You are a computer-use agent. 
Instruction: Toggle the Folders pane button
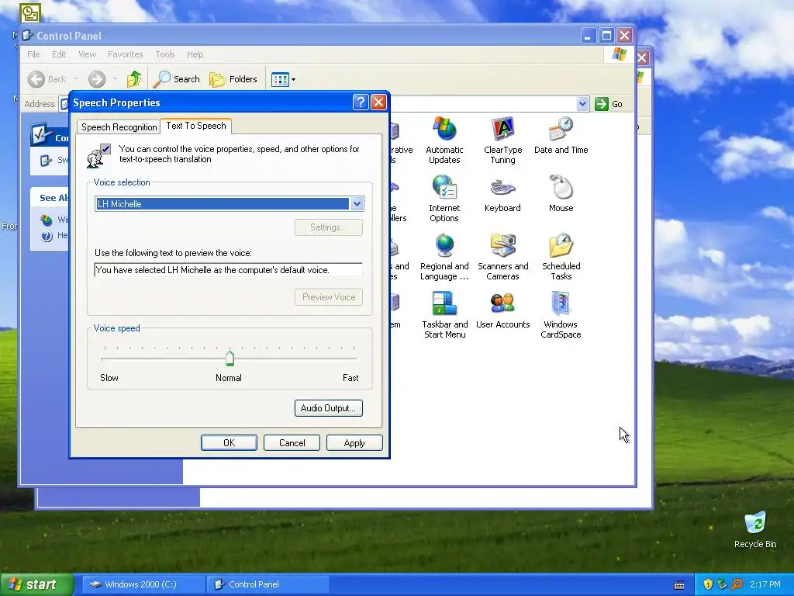pos(233,79)
